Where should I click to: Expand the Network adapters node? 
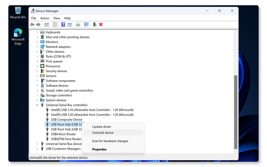37,47
